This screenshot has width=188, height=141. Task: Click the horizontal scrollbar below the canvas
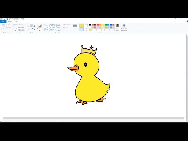[93, 118]
